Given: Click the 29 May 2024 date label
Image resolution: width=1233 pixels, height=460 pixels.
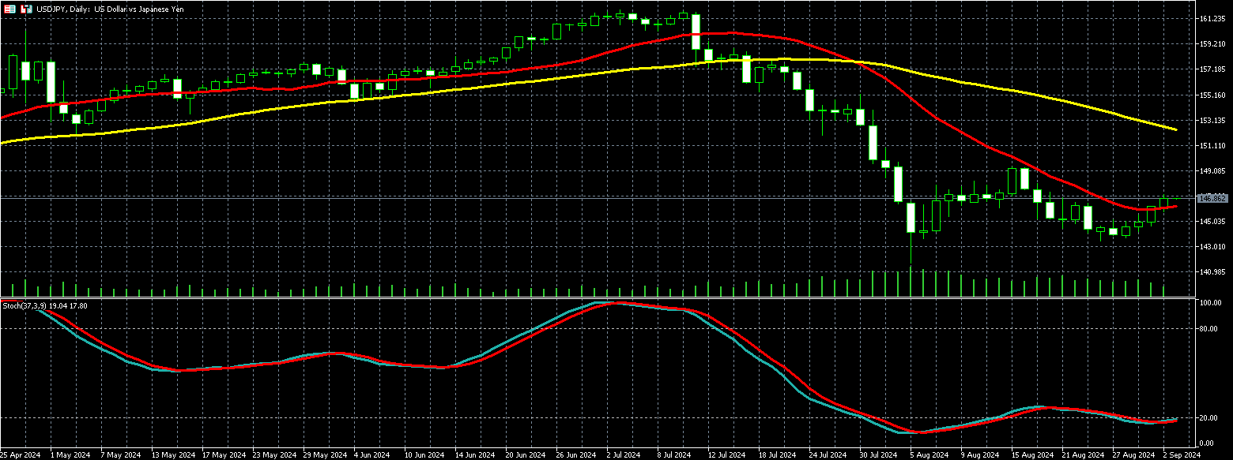Looking at the screenshot, I should 325,455.
